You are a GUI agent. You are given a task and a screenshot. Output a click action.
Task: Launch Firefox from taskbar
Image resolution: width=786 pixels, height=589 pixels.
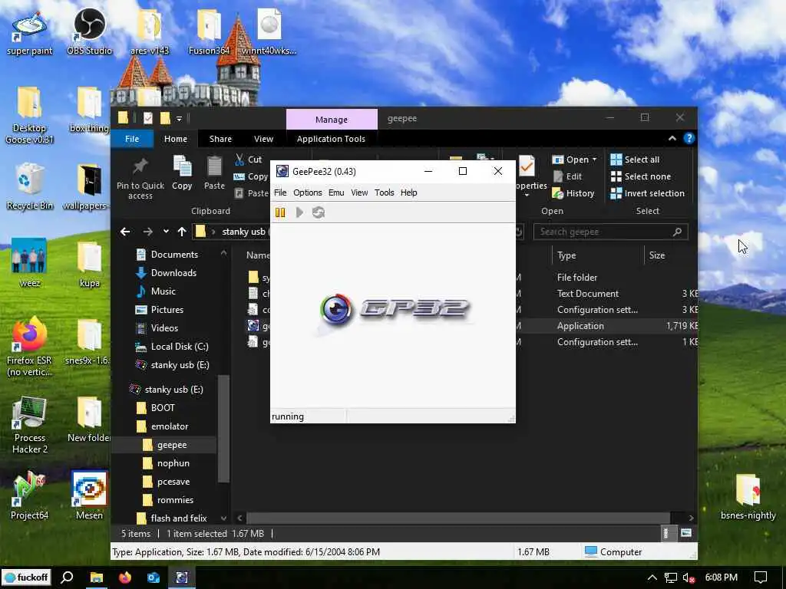click(125, 577)
